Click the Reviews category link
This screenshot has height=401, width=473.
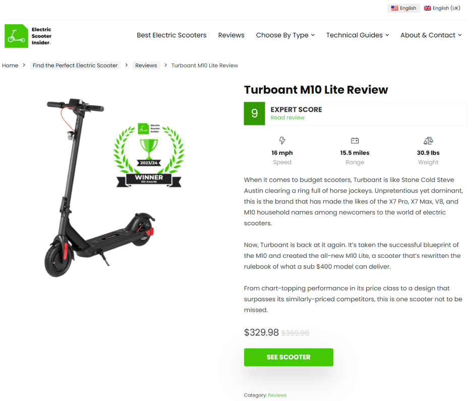click(x=277, y=395)
